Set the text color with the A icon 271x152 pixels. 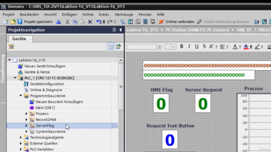pyautogui.click(x=235, y=46)
